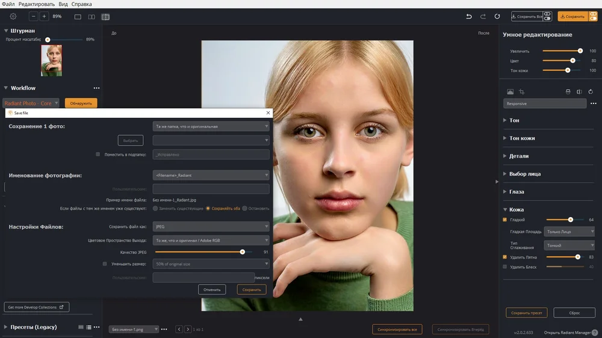Open Workflow three-dots menu
Viewport: 602px width, 338px height.
(x=96, y=88)
